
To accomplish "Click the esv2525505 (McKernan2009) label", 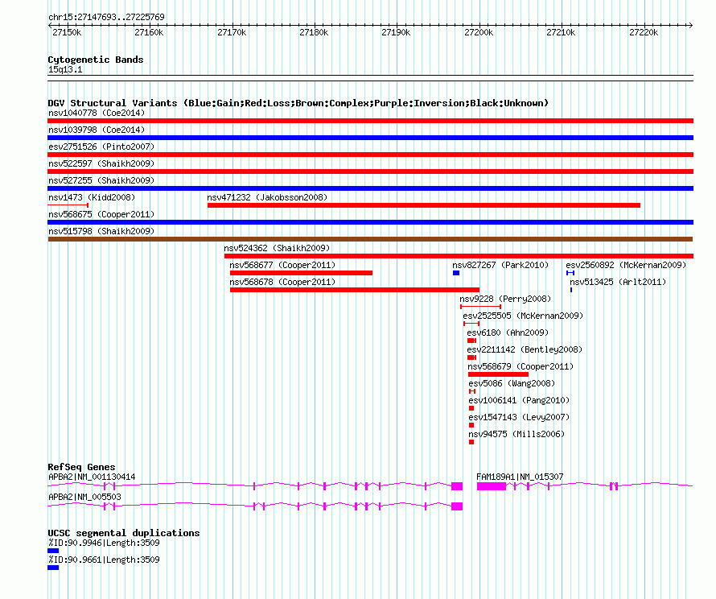I will click(523, 316).
